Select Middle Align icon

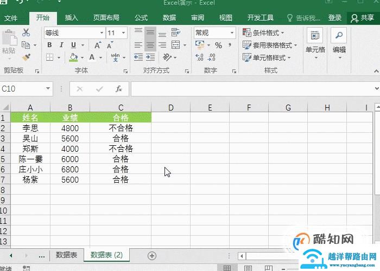point(150,33)
